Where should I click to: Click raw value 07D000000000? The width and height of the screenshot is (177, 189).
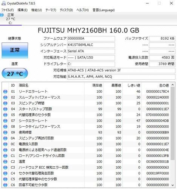click(x=157, y=115)
